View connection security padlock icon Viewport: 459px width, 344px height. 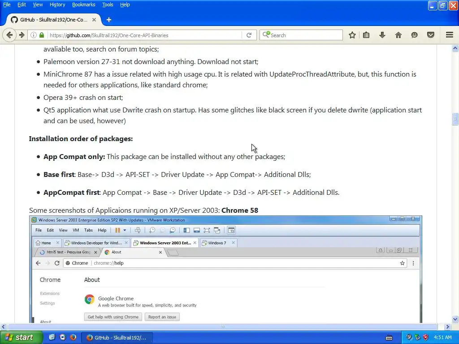pyautogui.click(x=42, y=35)
